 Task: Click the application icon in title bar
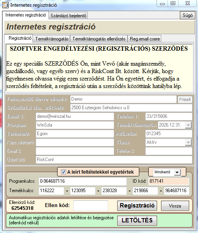(x=5, y=5)
